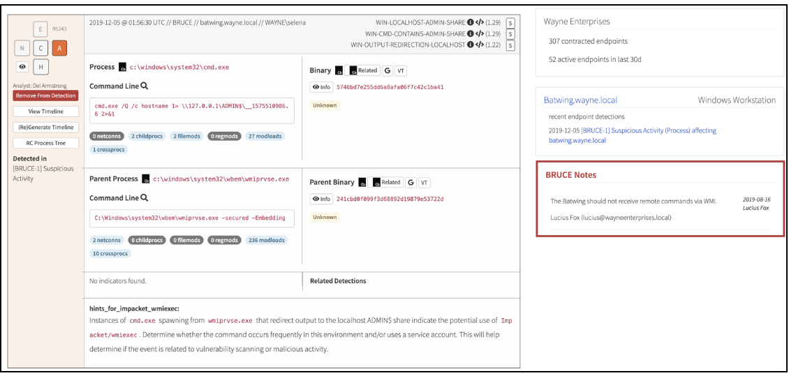Open the Batwing.wayne.local endpoint link
789x378 pixels.
[x=580, y=100]
